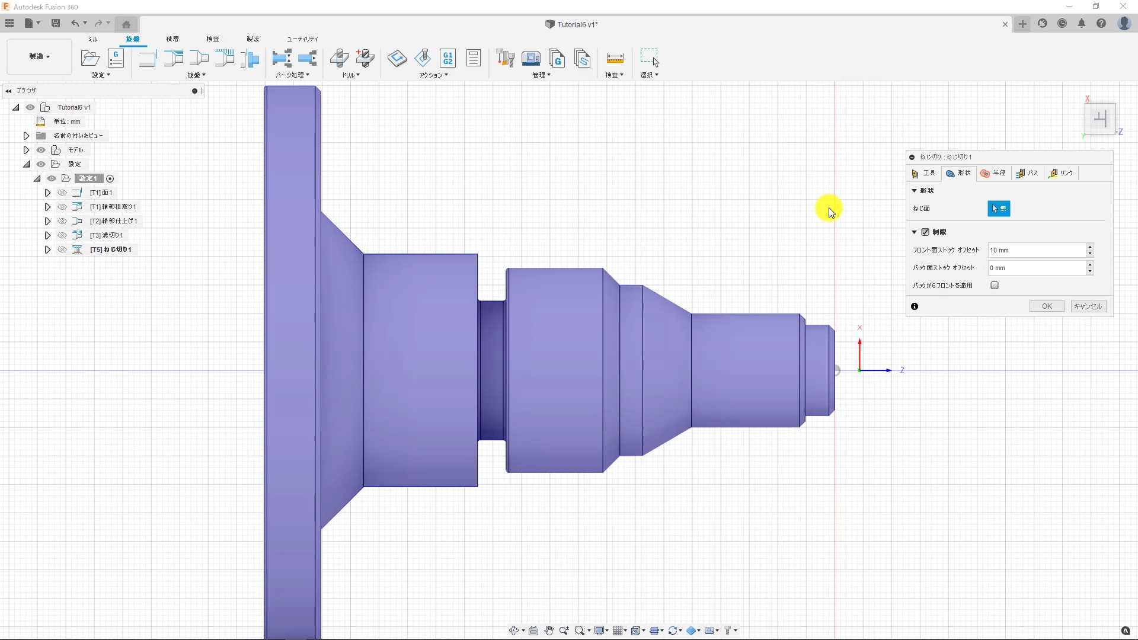Image resolution: width=1138 pixels, height=640 pixels.
Task: Click the front stock offset input field
Action: (1036, 250)
